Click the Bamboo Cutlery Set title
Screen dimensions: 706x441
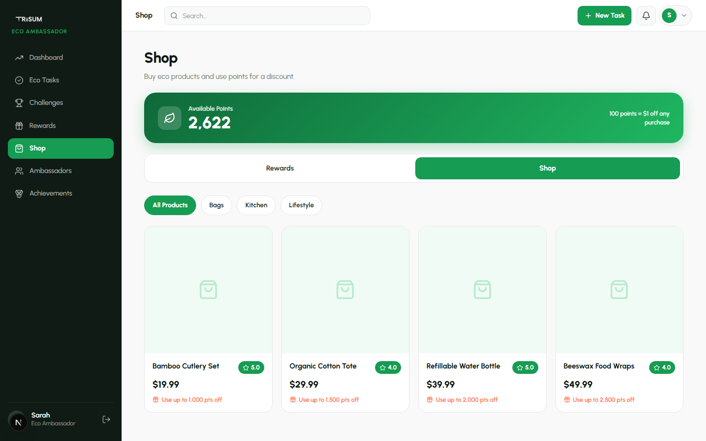[186, 366]
